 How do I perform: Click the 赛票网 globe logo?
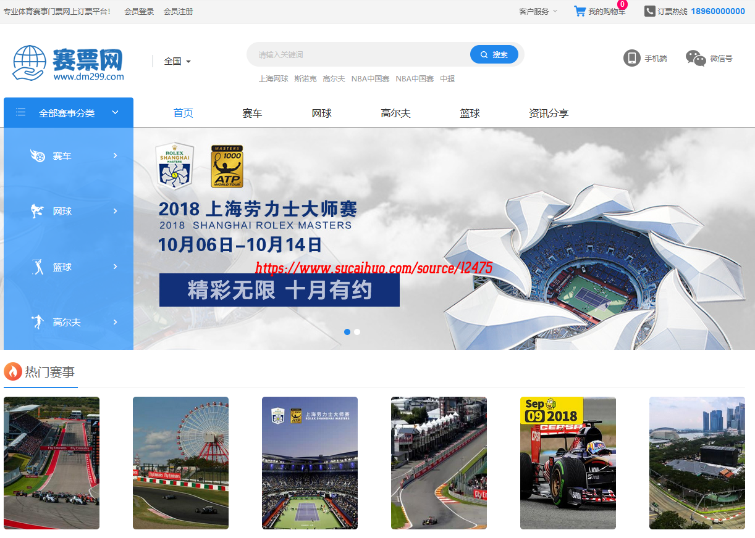tap(29, 63)
